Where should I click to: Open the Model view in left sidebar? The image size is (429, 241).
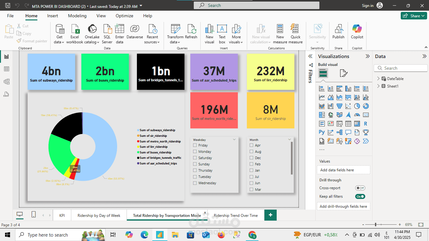coord(6,82)
